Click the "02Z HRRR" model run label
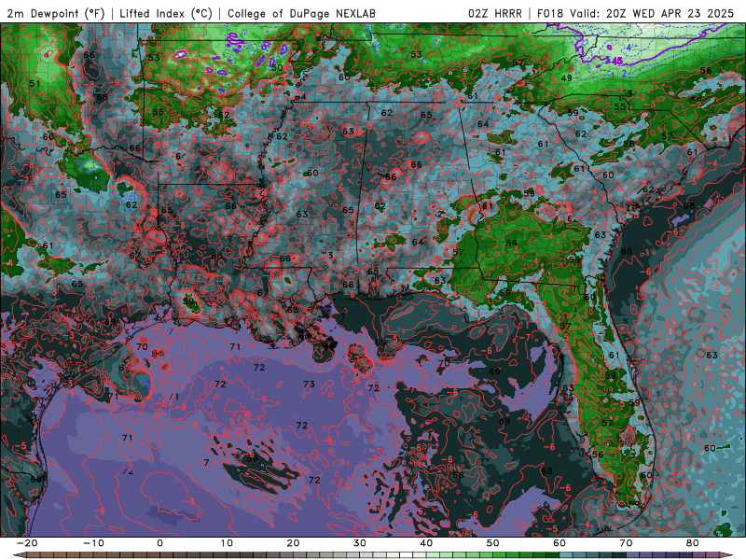The width and height of the screenshot is (746, 560). (495, 14)
